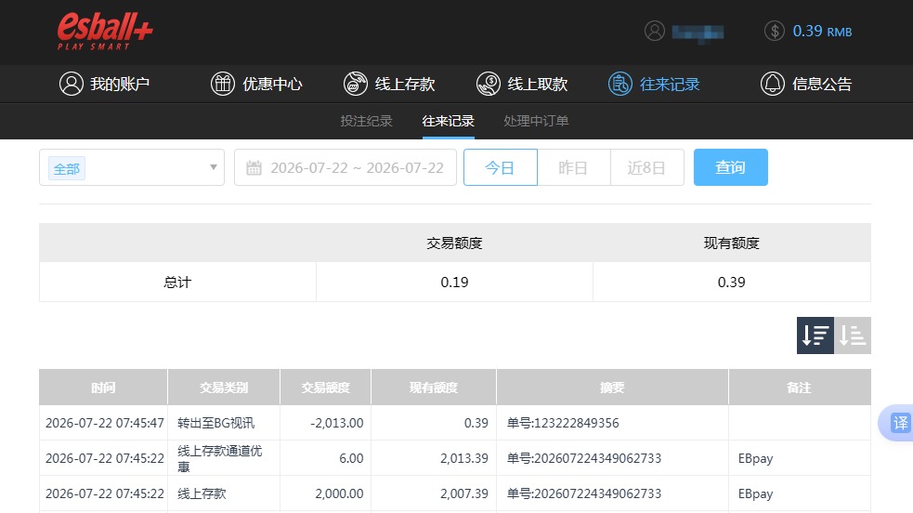Click the 时间 column header
The width and height of the screenshot is (913, 513).
[x=103, y=388]
